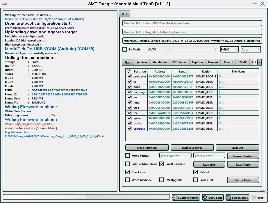Uncheck the userdata partition checkbox
This screenshot has width=268, height=203.
pos(129,129)
